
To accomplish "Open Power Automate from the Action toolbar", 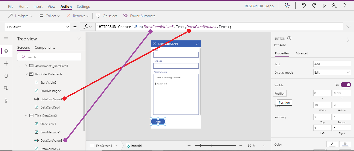I will click(139, 16).
